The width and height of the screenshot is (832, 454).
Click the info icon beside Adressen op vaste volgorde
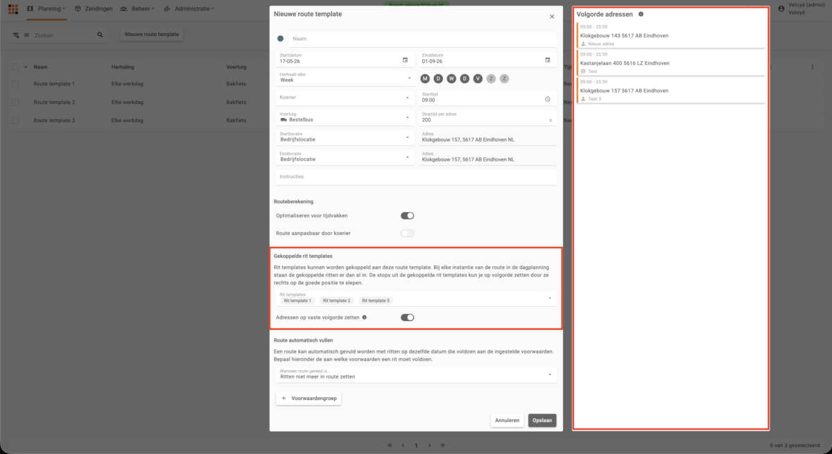pos(365,317)
